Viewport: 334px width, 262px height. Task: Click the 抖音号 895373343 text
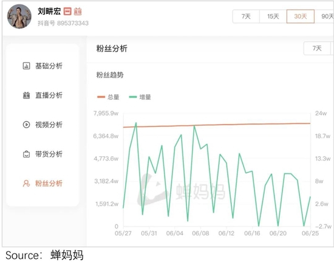click(63, 23)
